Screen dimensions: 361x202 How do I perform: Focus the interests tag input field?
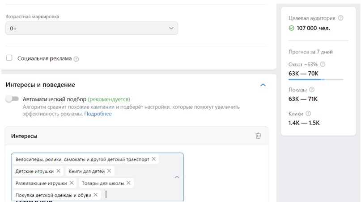pos(138,195)
